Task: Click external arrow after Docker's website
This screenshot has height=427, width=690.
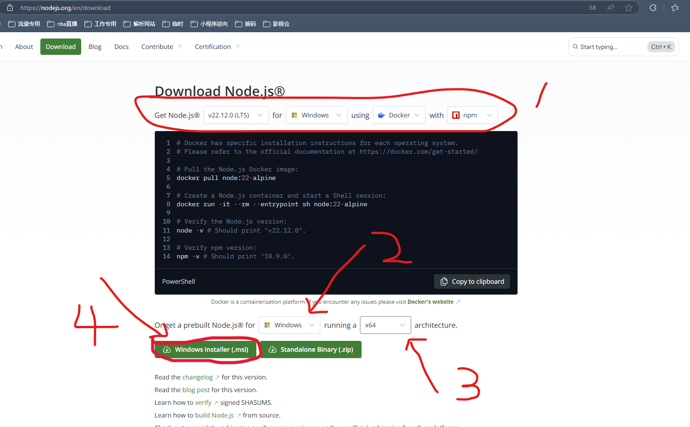Action: 458,302
